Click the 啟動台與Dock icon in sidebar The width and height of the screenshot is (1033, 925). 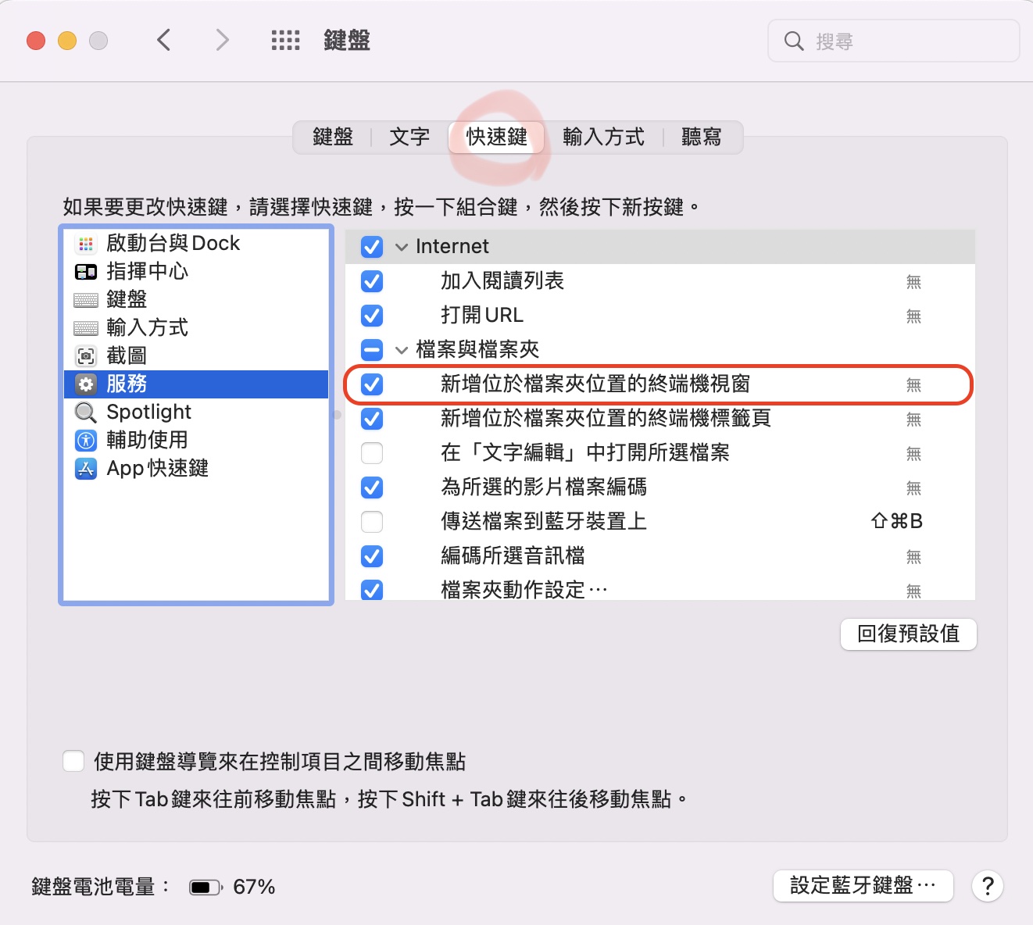86,244
